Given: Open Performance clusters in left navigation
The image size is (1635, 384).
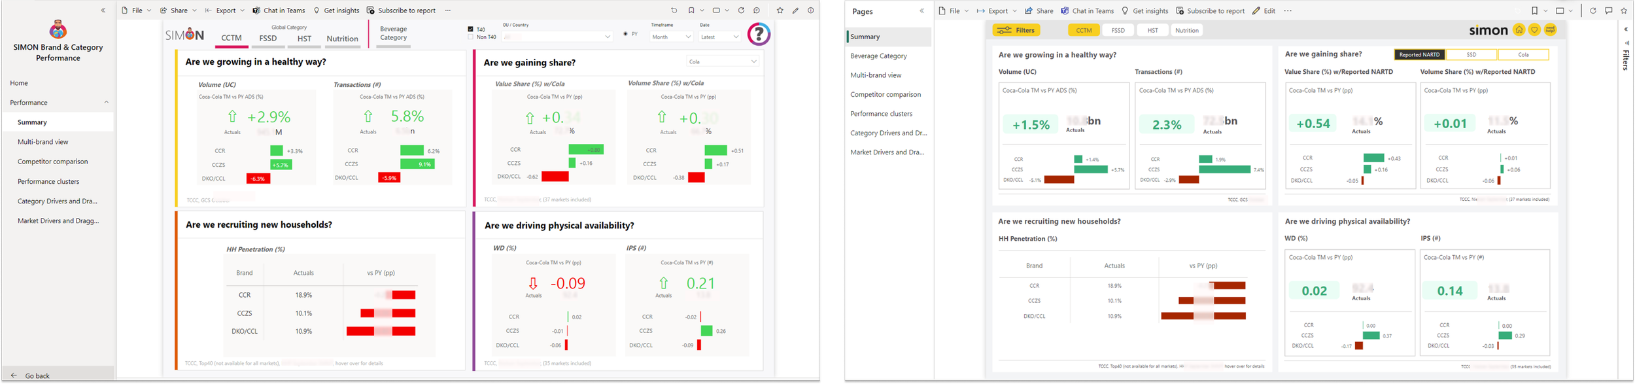Looking at the screenshot, I should (x=48, y=181).
